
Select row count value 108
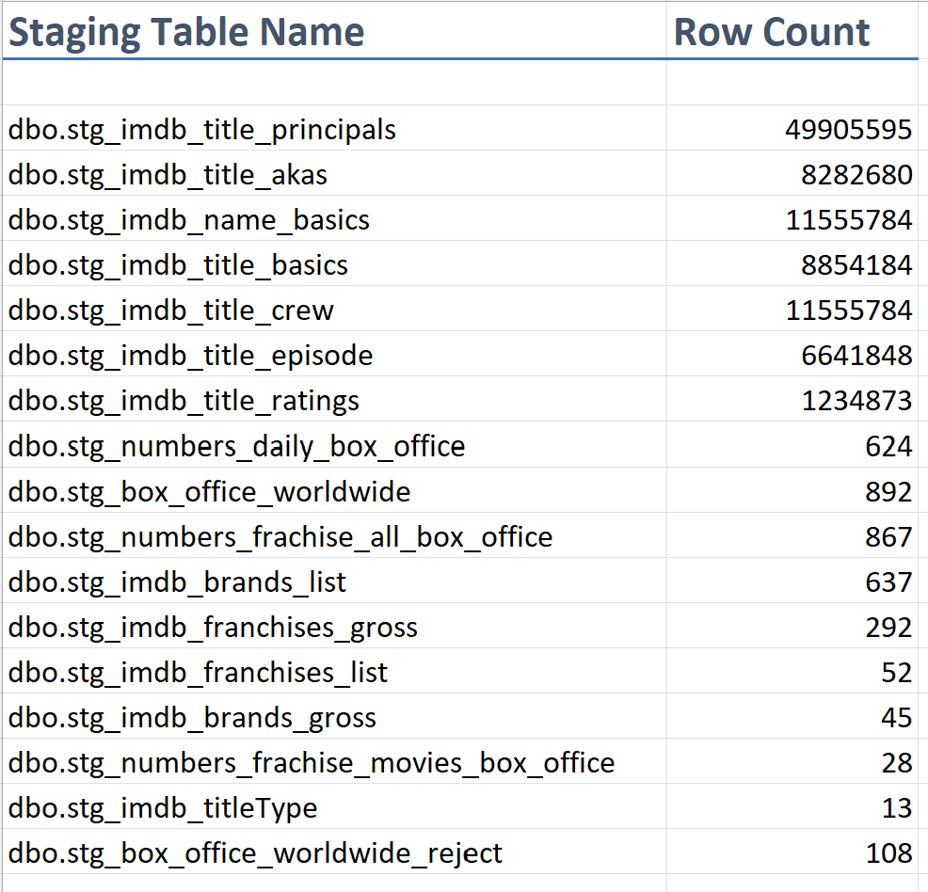point(792,852)
